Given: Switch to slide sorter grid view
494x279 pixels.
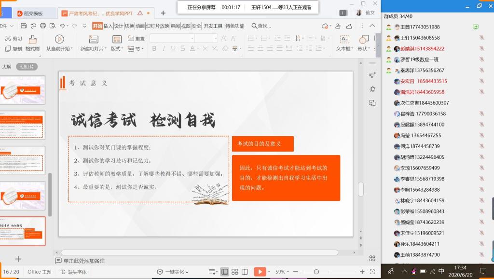Looking at the screenshot, I should click(x=235, y=272).
